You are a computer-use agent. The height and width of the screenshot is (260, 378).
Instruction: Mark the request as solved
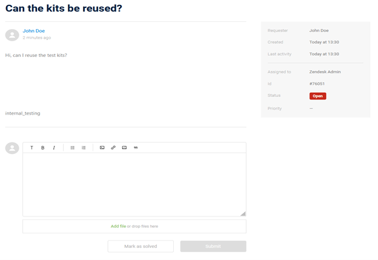tap(141, 246)
